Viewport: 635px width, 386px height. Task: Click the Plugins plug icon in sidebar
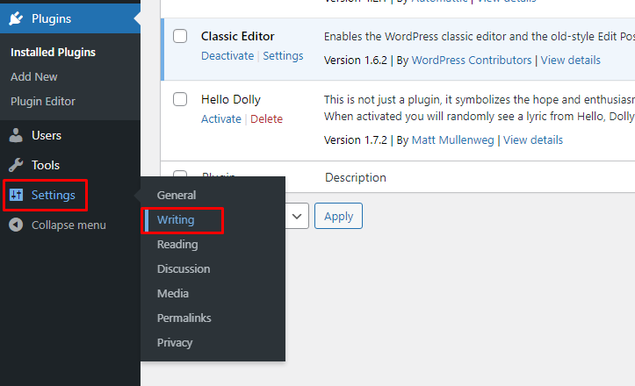point(16,18)
